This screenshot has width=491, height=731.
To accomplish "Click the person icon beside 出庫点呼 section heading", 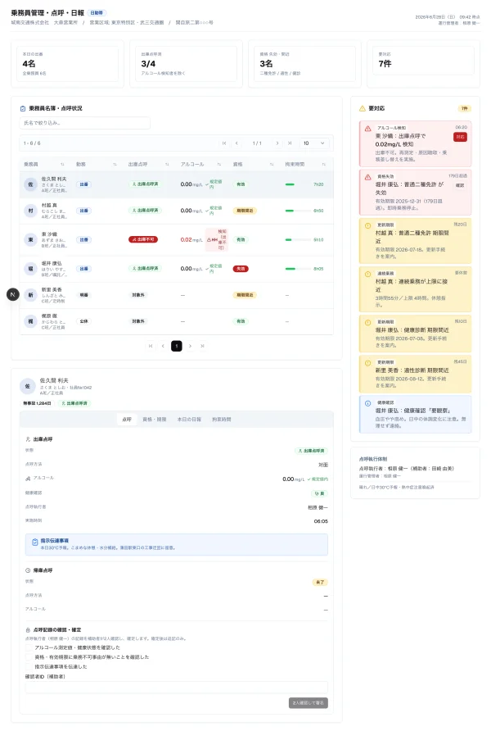I will pos(28,439).
